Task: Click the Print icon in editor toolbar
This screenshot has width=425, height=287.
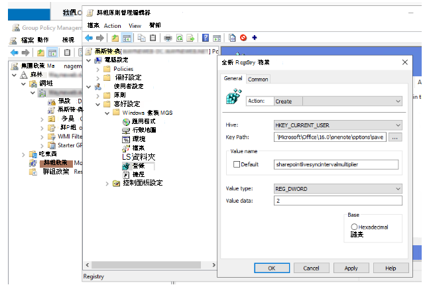Action: click(x=168, y=38)
